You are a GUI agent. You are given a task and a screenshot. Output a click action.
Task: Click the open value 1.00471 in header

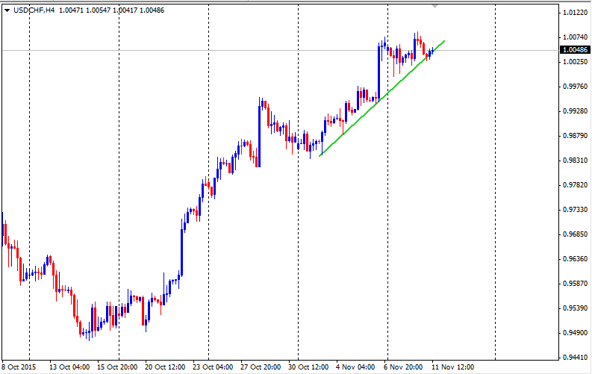point(72,10)
